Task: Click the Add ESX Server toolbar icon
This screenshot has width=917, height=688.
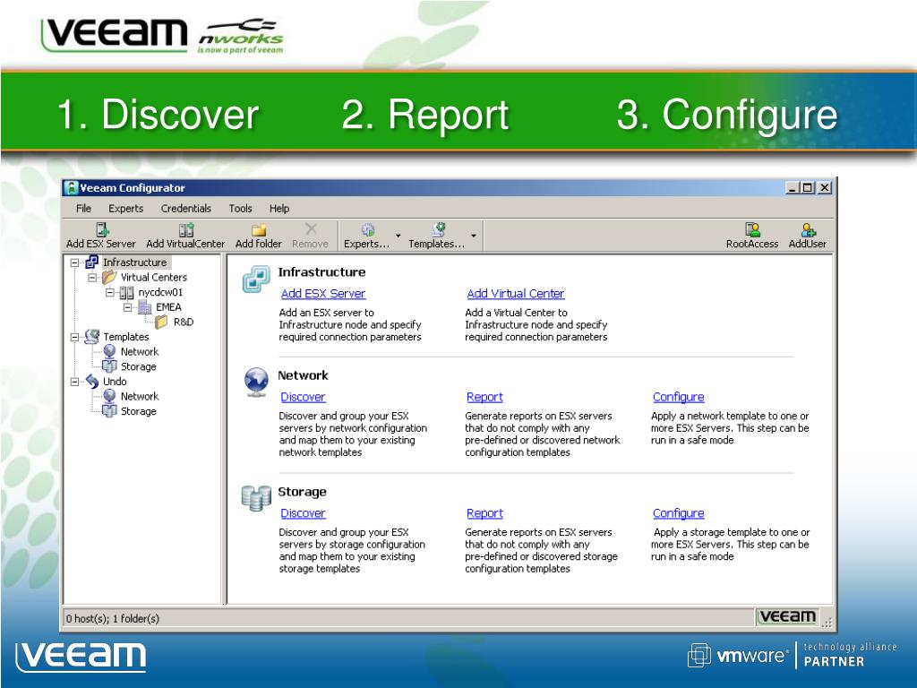Action: pos(102,229)
